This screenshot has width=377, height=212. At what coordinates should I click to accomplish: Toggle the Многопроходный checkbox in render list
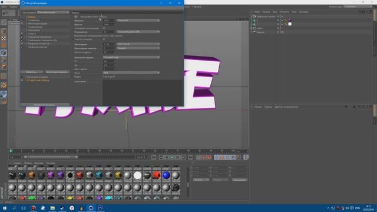click(22, 24)
